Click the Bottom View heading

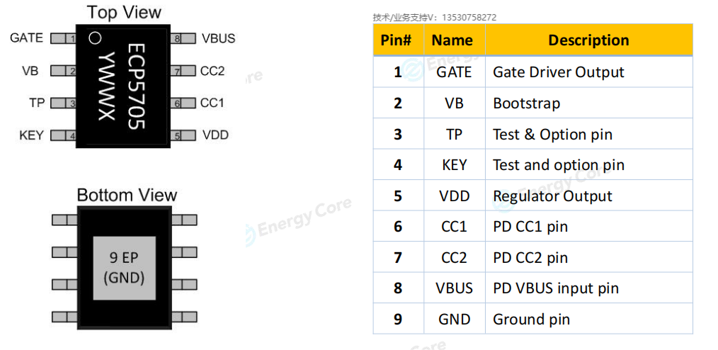click(x=127, y=195)
